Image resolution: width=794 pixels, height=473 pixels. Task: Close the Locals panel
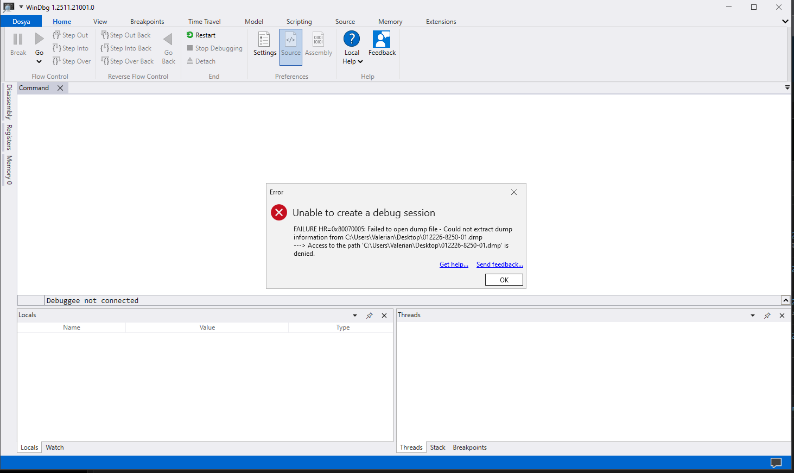pyautogui.click(x=384, y=316)
